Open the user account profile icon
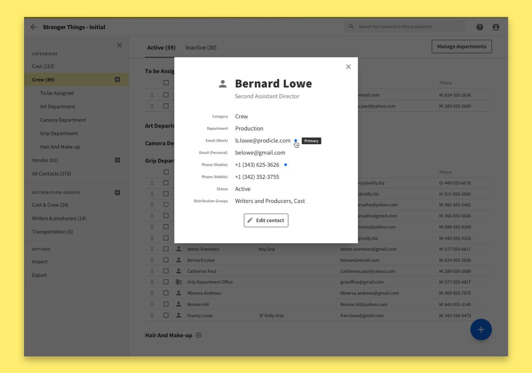Image resolution: width=532 pixels, height=373 pixels. [496, 27]
